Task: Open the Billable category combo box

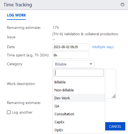Action: click(73, 64)
